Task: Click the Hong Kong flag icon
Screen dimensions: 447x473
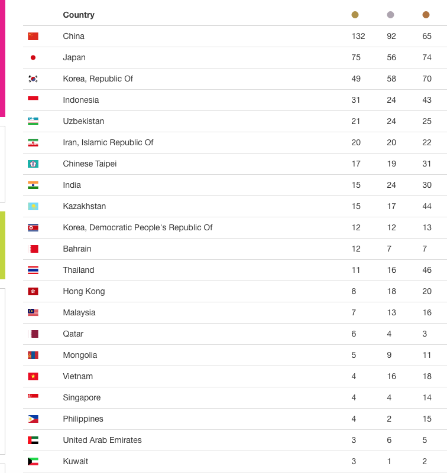Action: click(33, 291)
